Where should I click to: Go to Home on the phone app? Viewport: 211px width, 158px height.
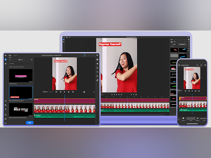point(179,65)
